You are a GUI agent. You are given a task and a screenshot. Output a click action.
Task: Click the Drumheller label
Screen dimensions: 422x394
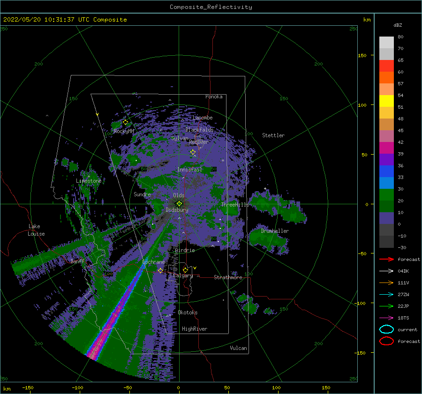[x=275, y=231]
